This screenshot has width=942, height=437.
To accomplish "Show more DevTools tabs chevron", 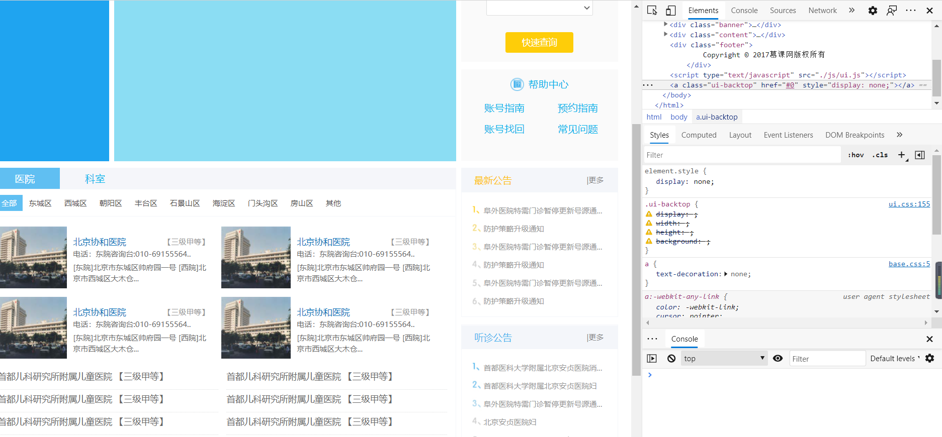I will (851, 10).
